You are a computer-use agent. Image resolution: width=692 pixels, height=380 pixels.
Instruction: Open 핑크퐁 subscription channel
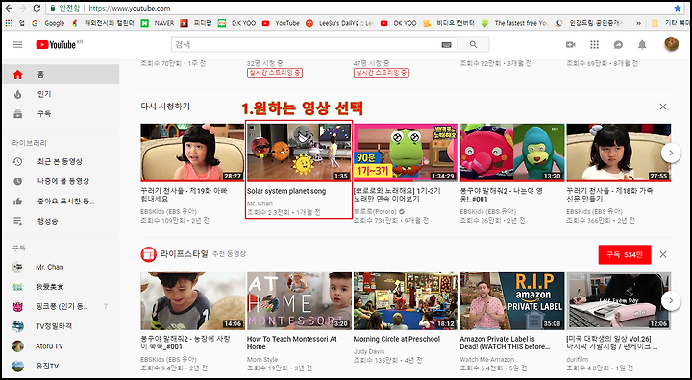[x=61, y=306]
